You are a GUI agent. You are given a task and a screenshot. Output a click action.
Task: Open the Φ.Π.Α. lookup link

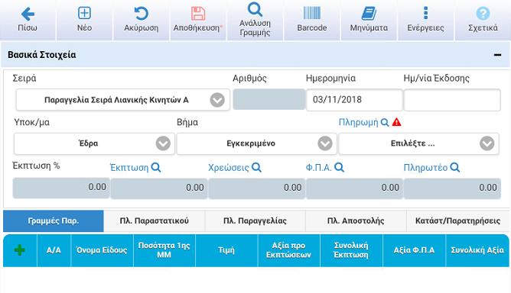325,167
